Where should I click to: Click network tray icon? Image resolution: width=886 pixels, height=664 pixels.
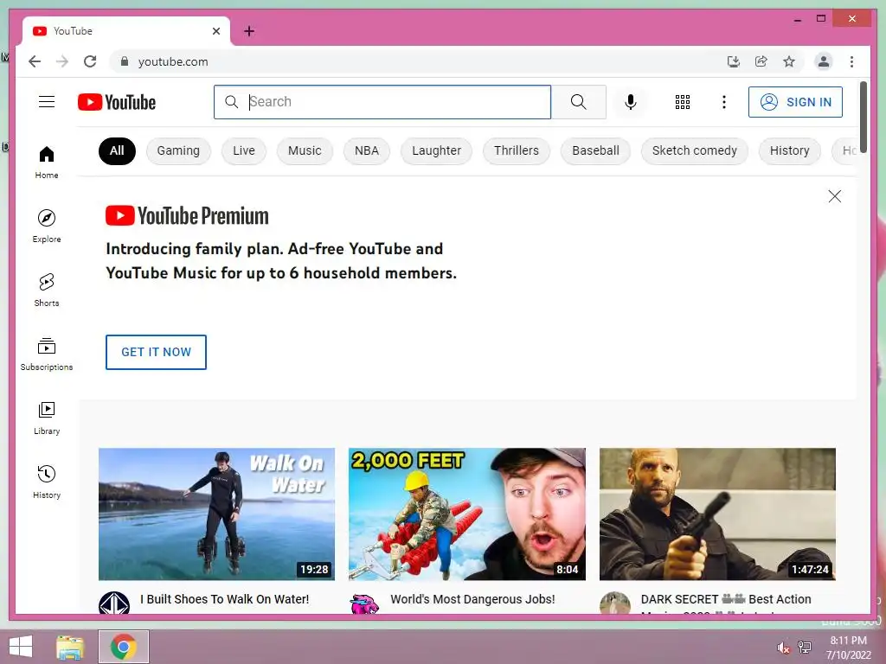coord(804,647)
